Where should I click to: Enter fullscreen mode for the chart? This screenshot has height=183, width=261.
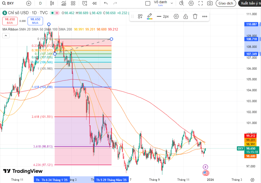click(x=201, y=3)
